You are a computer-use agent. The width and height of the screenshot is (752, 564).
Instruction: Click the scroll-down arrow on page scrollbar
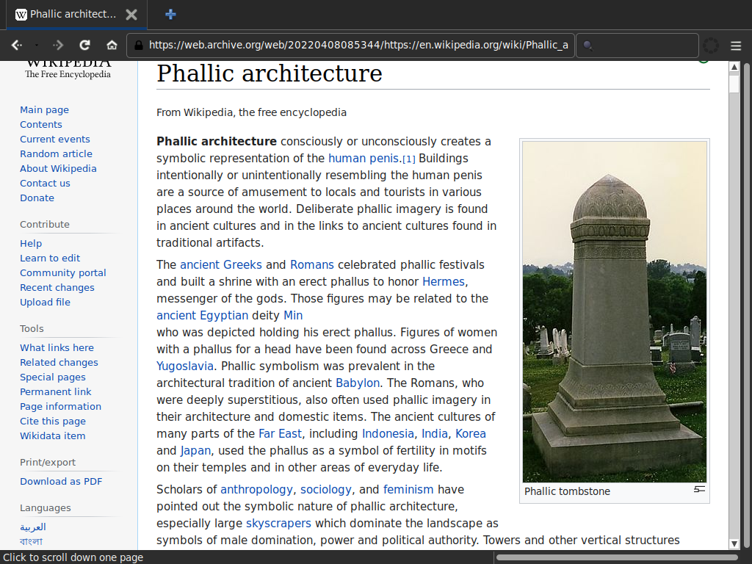pyautogui.click(x=734, y=543)
